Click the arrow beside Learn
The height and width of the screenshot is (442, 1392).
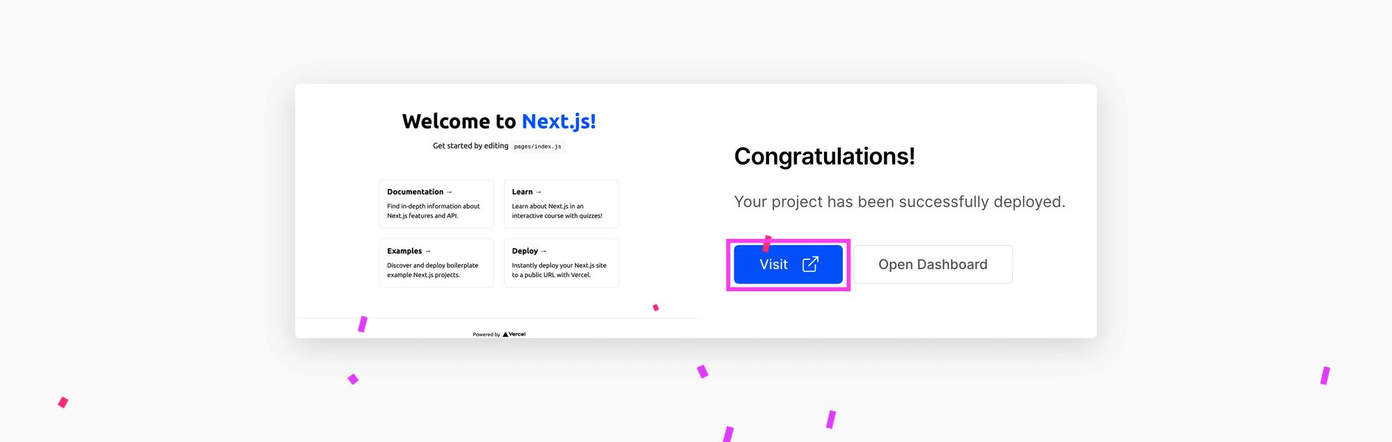point(539,192)
